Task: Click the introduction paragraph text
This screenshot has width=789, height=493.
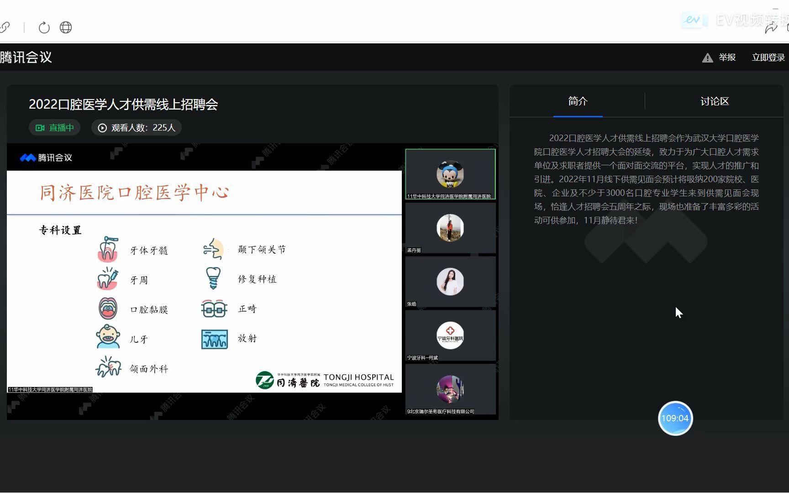Action: [x=647, y=179]
